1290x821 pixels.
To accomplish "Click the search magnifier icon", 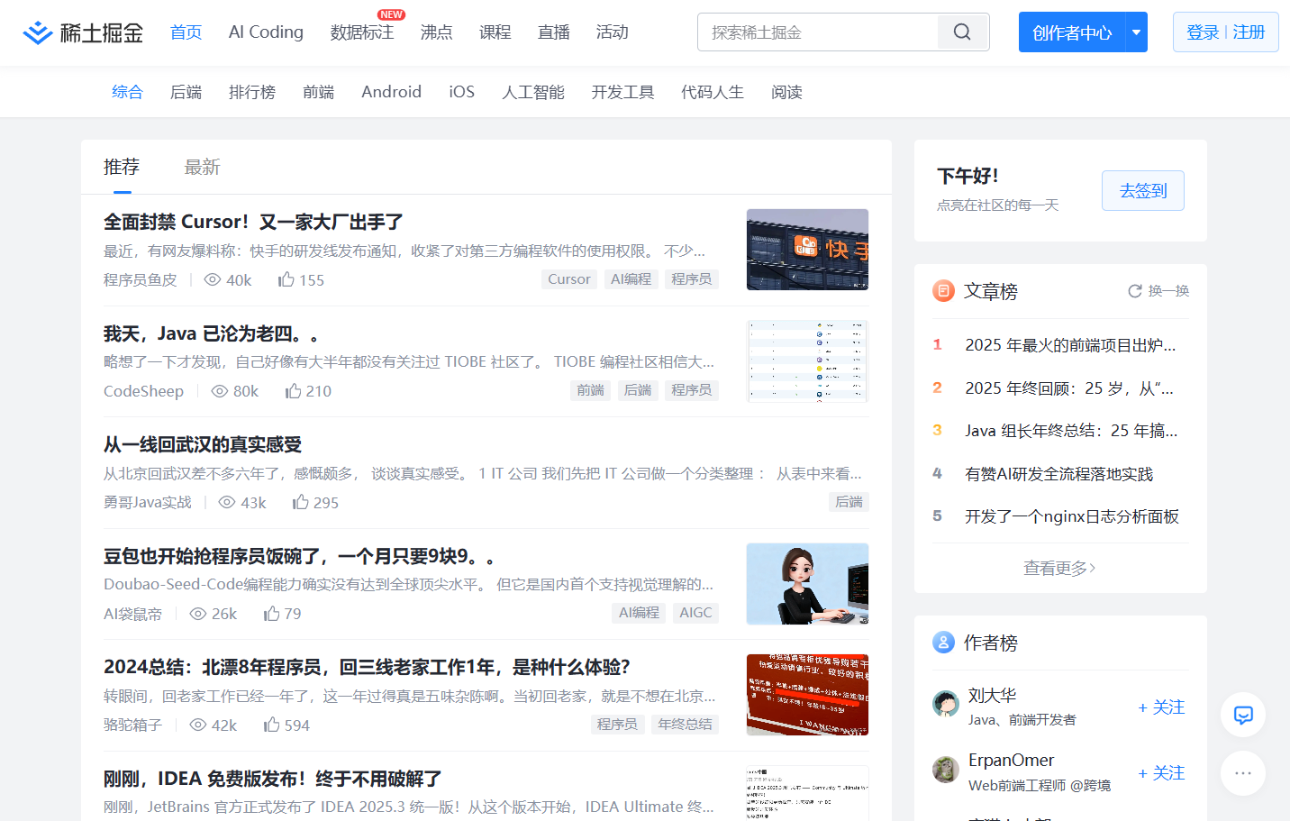I will point(962,32).
